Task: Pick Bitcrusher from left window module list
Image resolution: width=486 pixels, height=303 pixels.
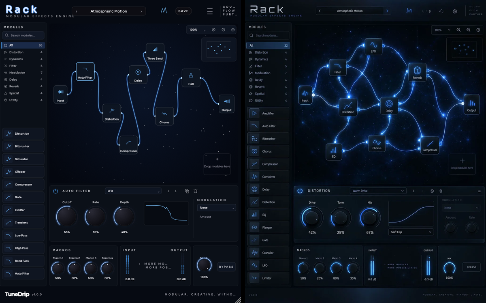Action: (23, 146)
